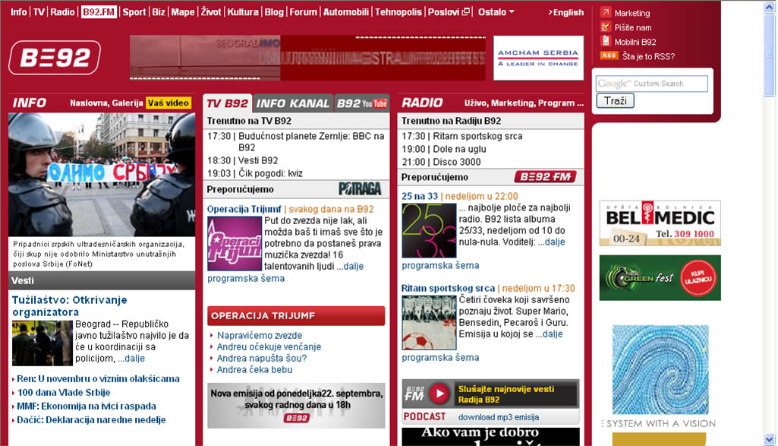Viewport: 778px width, 446px height.
Task: Focus the Google Custom Search field
Action: tap(652, 84)
